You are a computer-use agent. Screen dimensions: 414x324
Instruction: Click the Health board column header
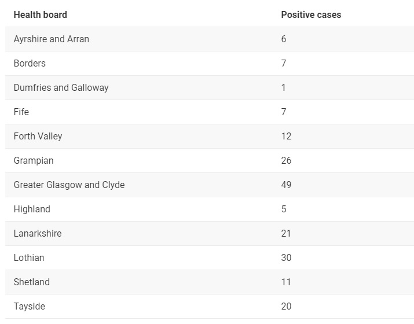point(40,15)
